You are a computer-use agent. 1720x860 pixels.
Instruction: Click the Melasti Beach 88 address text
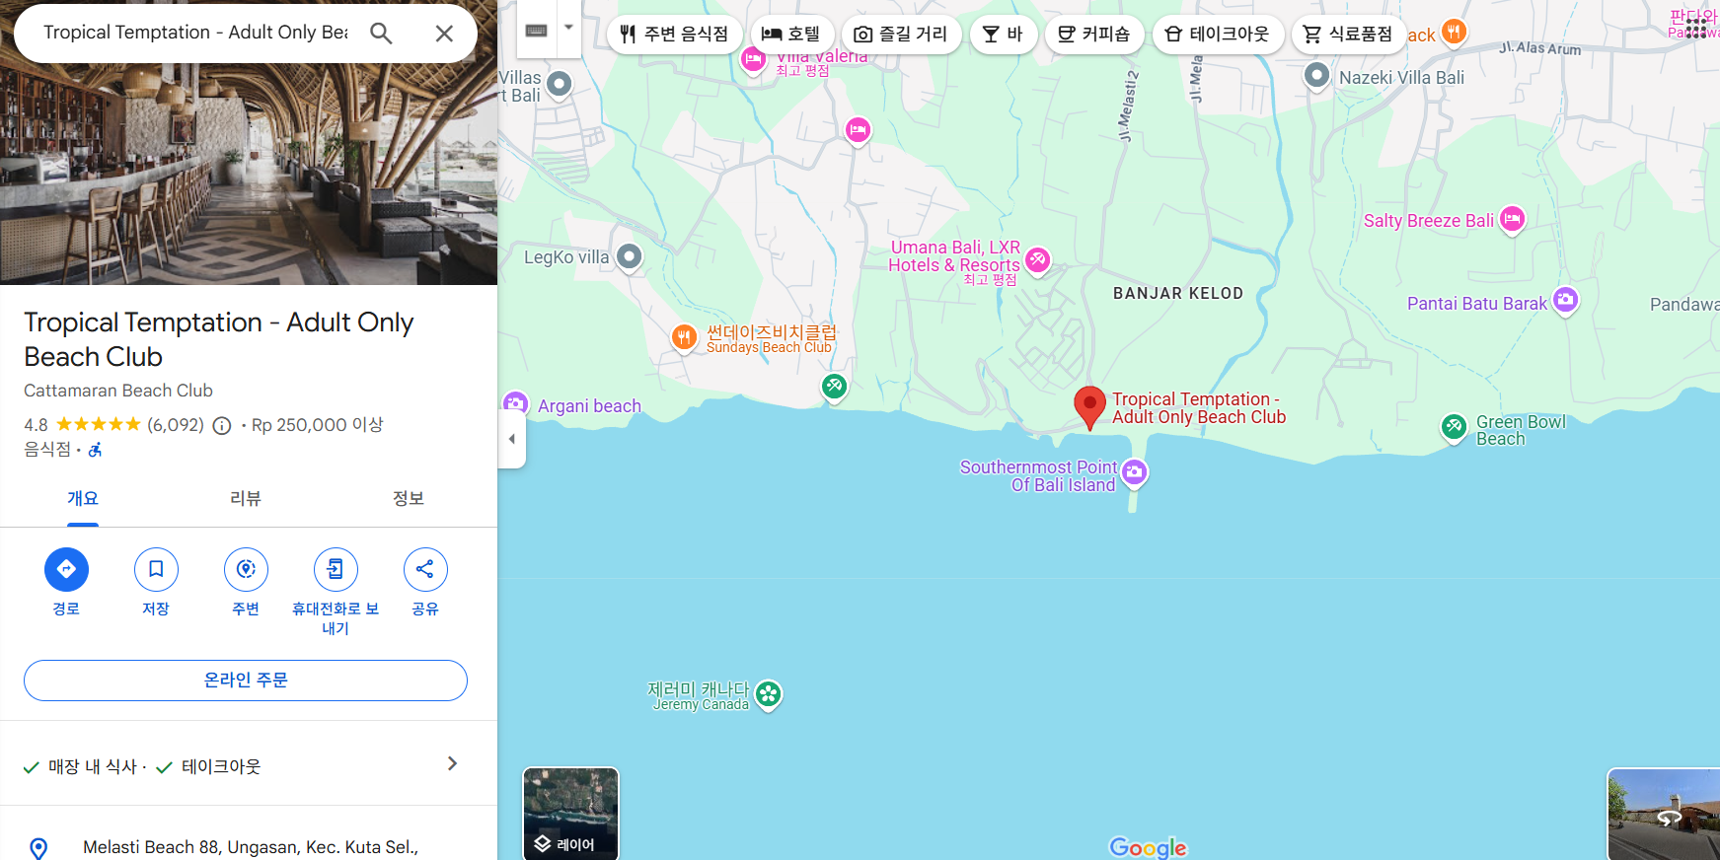point(251,847)
